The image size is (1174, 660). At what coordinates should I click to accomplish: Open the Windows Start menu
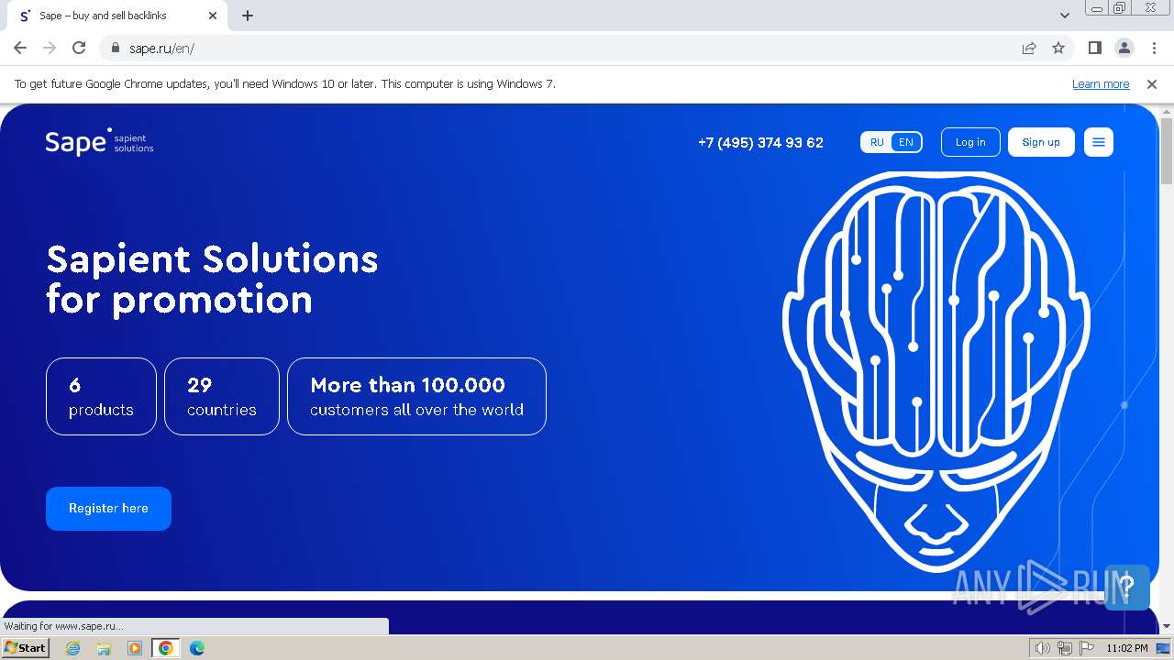[26, 648]
